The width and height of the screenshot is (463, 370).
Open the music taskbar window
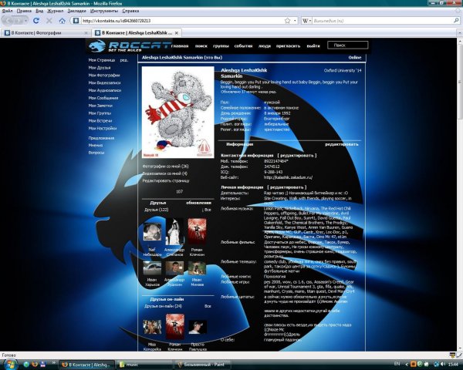tap(144, 365)
